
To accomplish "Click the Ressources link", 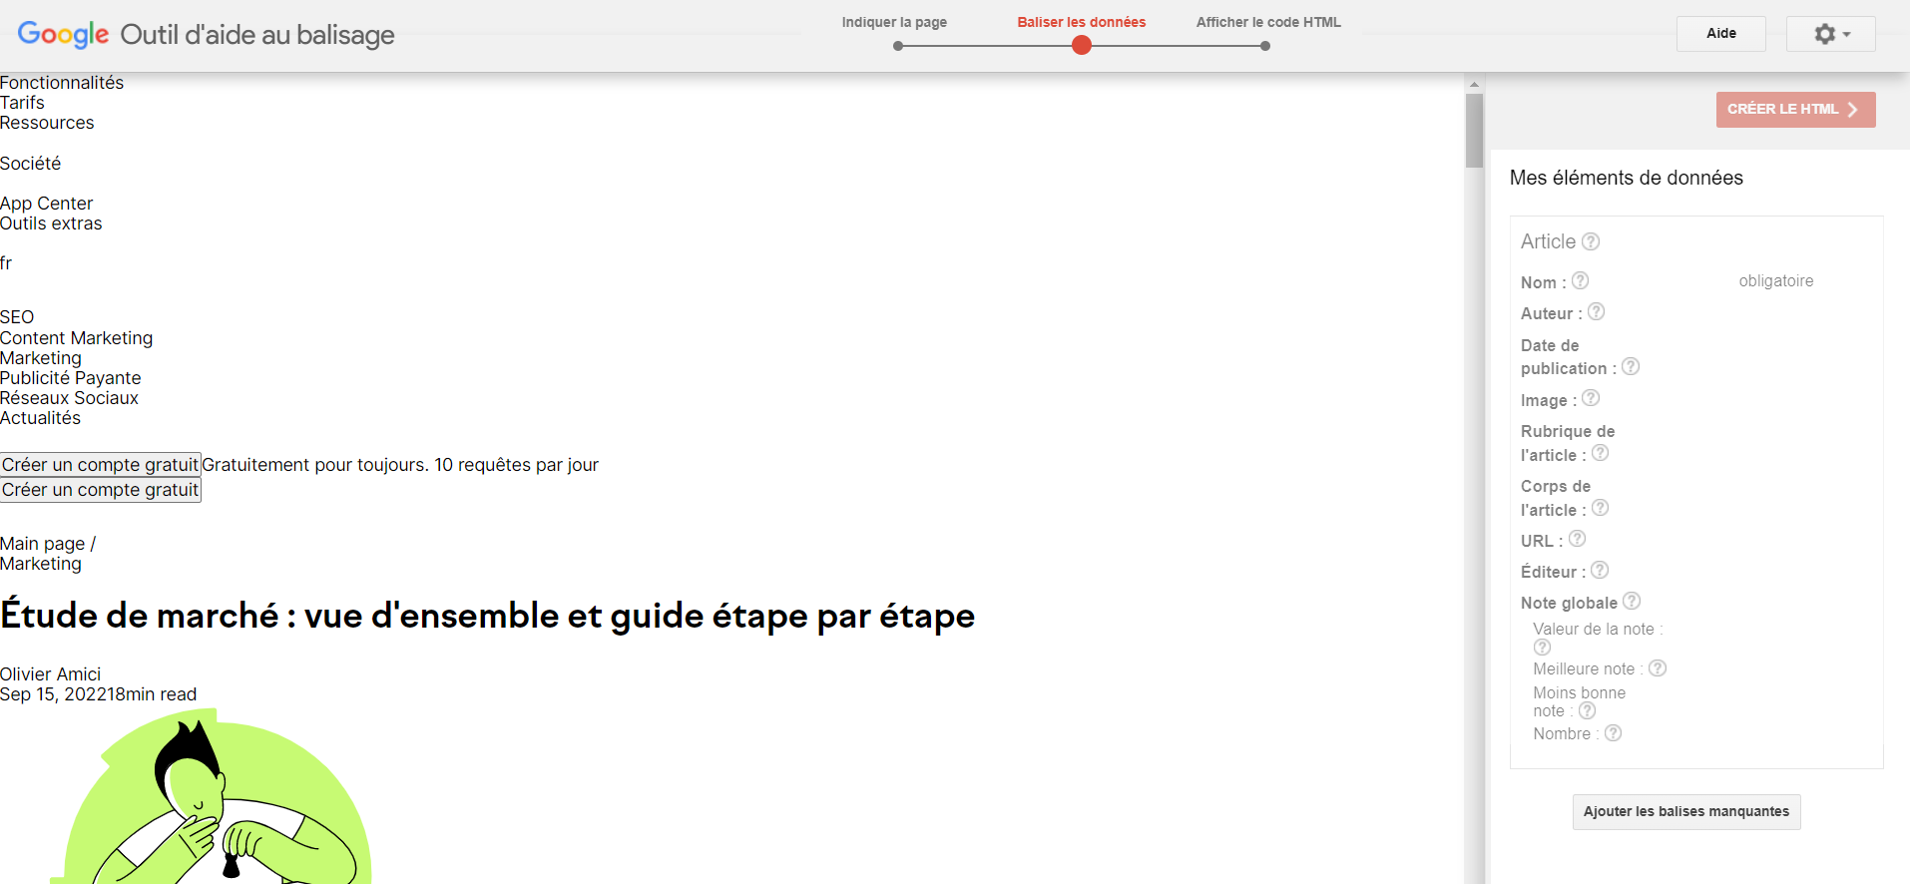I will (47, 123).
